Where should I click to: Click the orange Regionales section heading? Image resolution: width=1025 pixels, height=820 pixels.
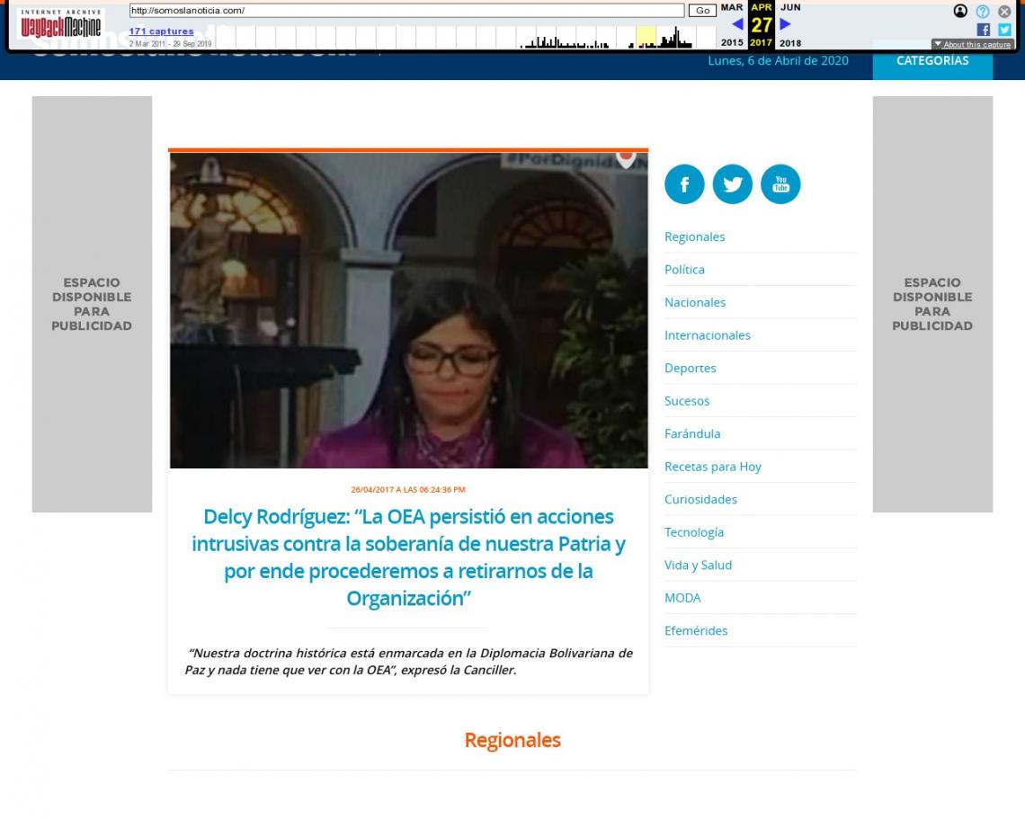click(x=512, y=740)
